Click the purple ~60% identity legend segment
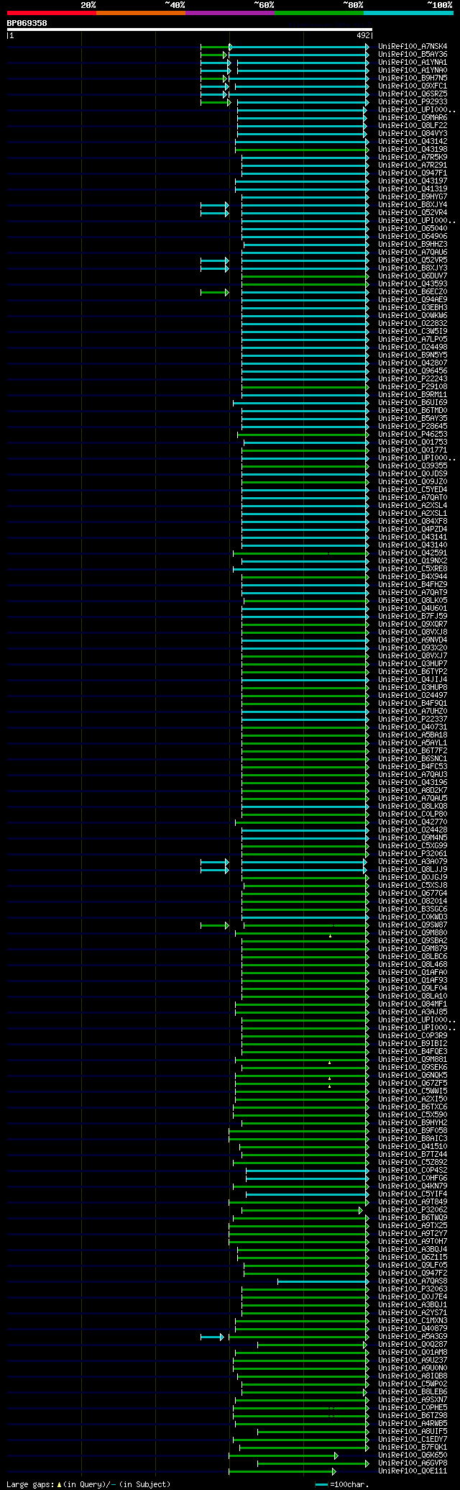Image resolution: width=460 pixels, height=1490 pixels. (x=229, y=13)
